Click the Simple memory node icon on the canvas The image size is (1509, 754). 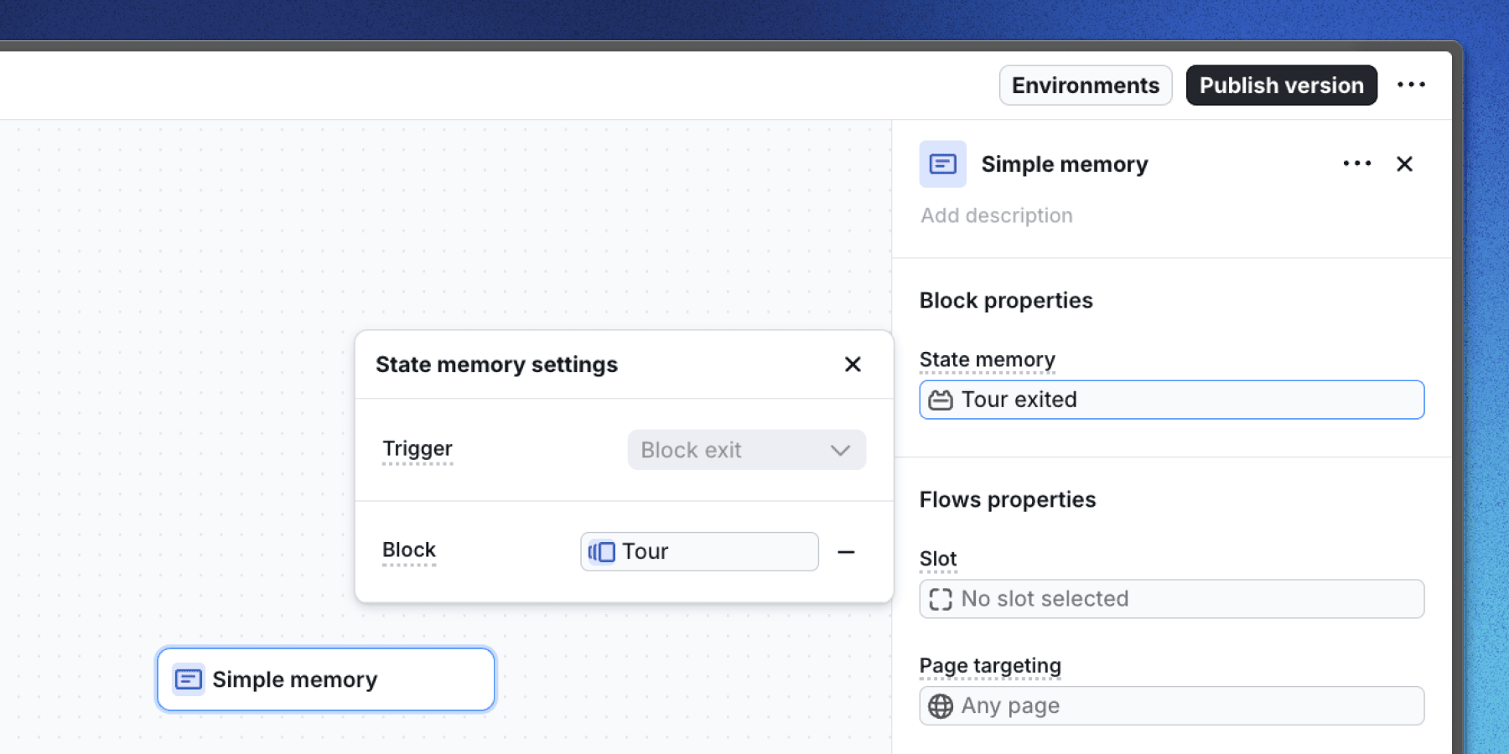pos(188,679)
